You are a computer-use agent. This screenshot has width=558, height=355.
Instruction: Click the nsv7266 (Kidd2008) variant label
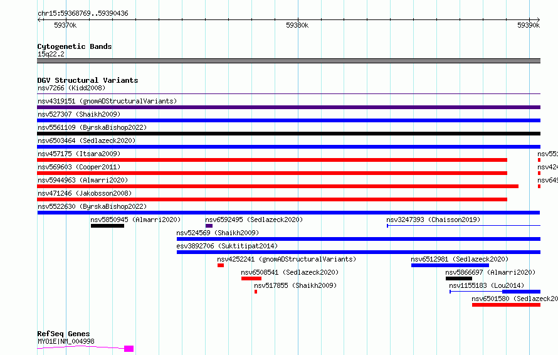[x=71, y=88]
